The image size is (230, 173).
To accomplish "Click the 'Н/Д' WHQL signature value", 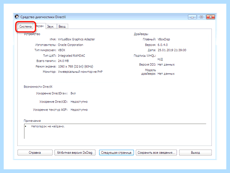I will [x=160, y=59].
